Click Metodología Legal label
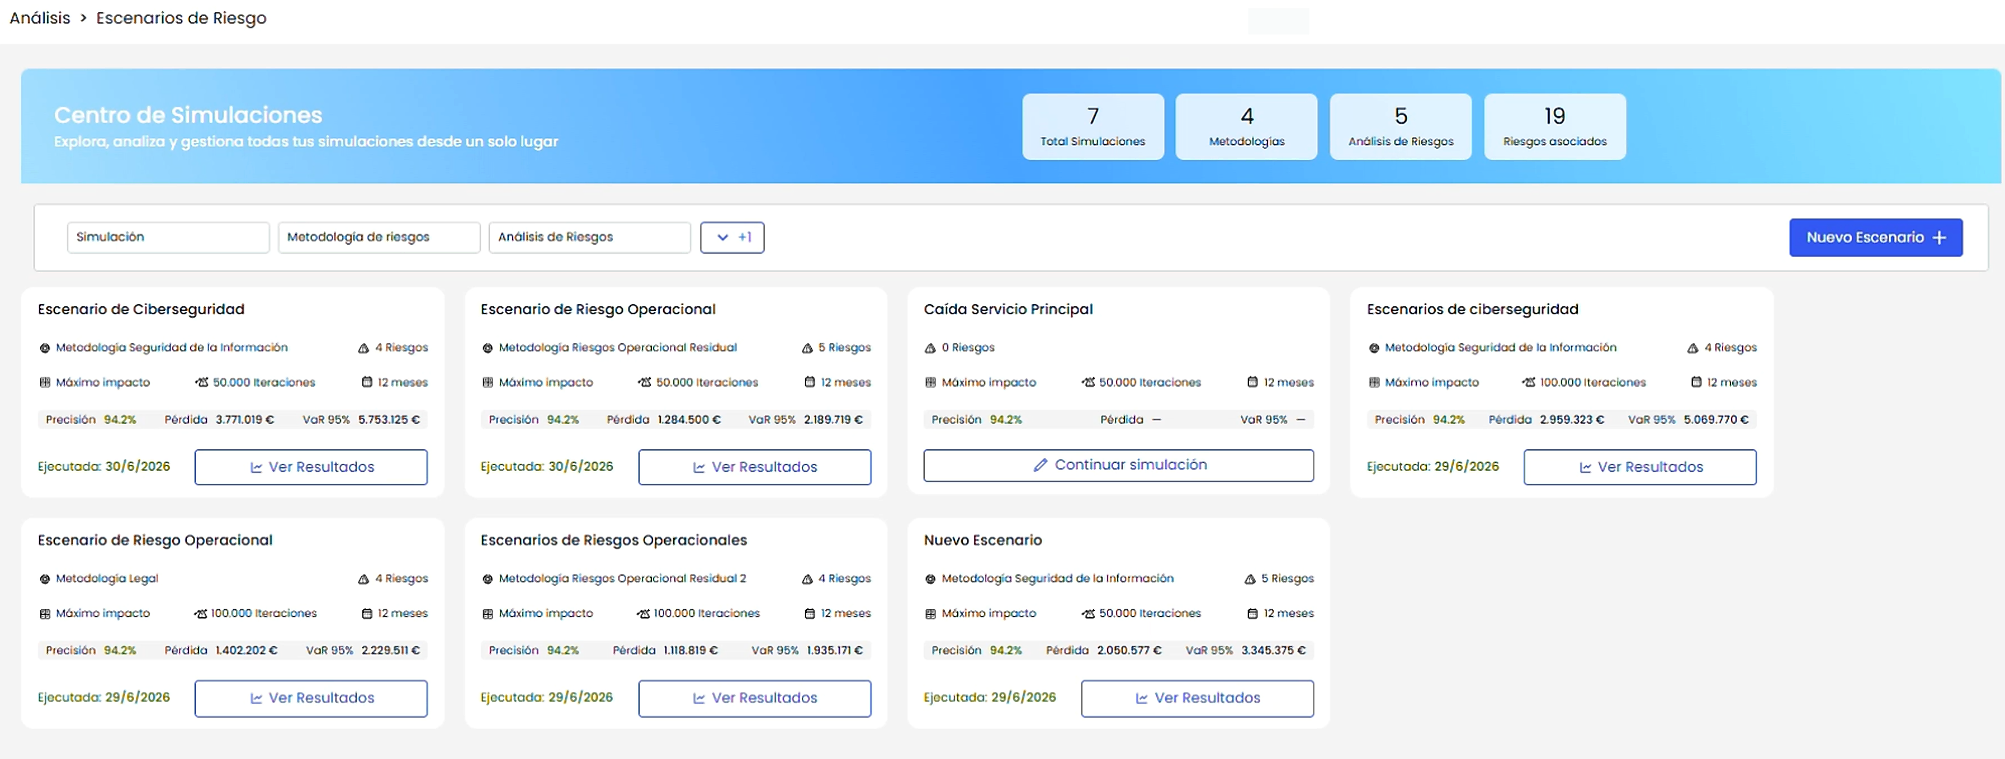The image size is (2005, 759). click(107, 578)
